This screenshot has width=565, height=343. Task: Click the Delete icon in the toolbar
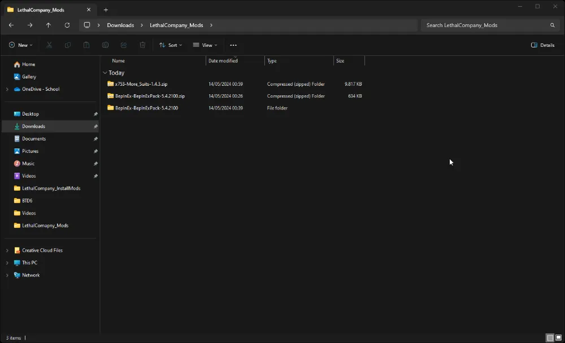(x=142, y=45)
